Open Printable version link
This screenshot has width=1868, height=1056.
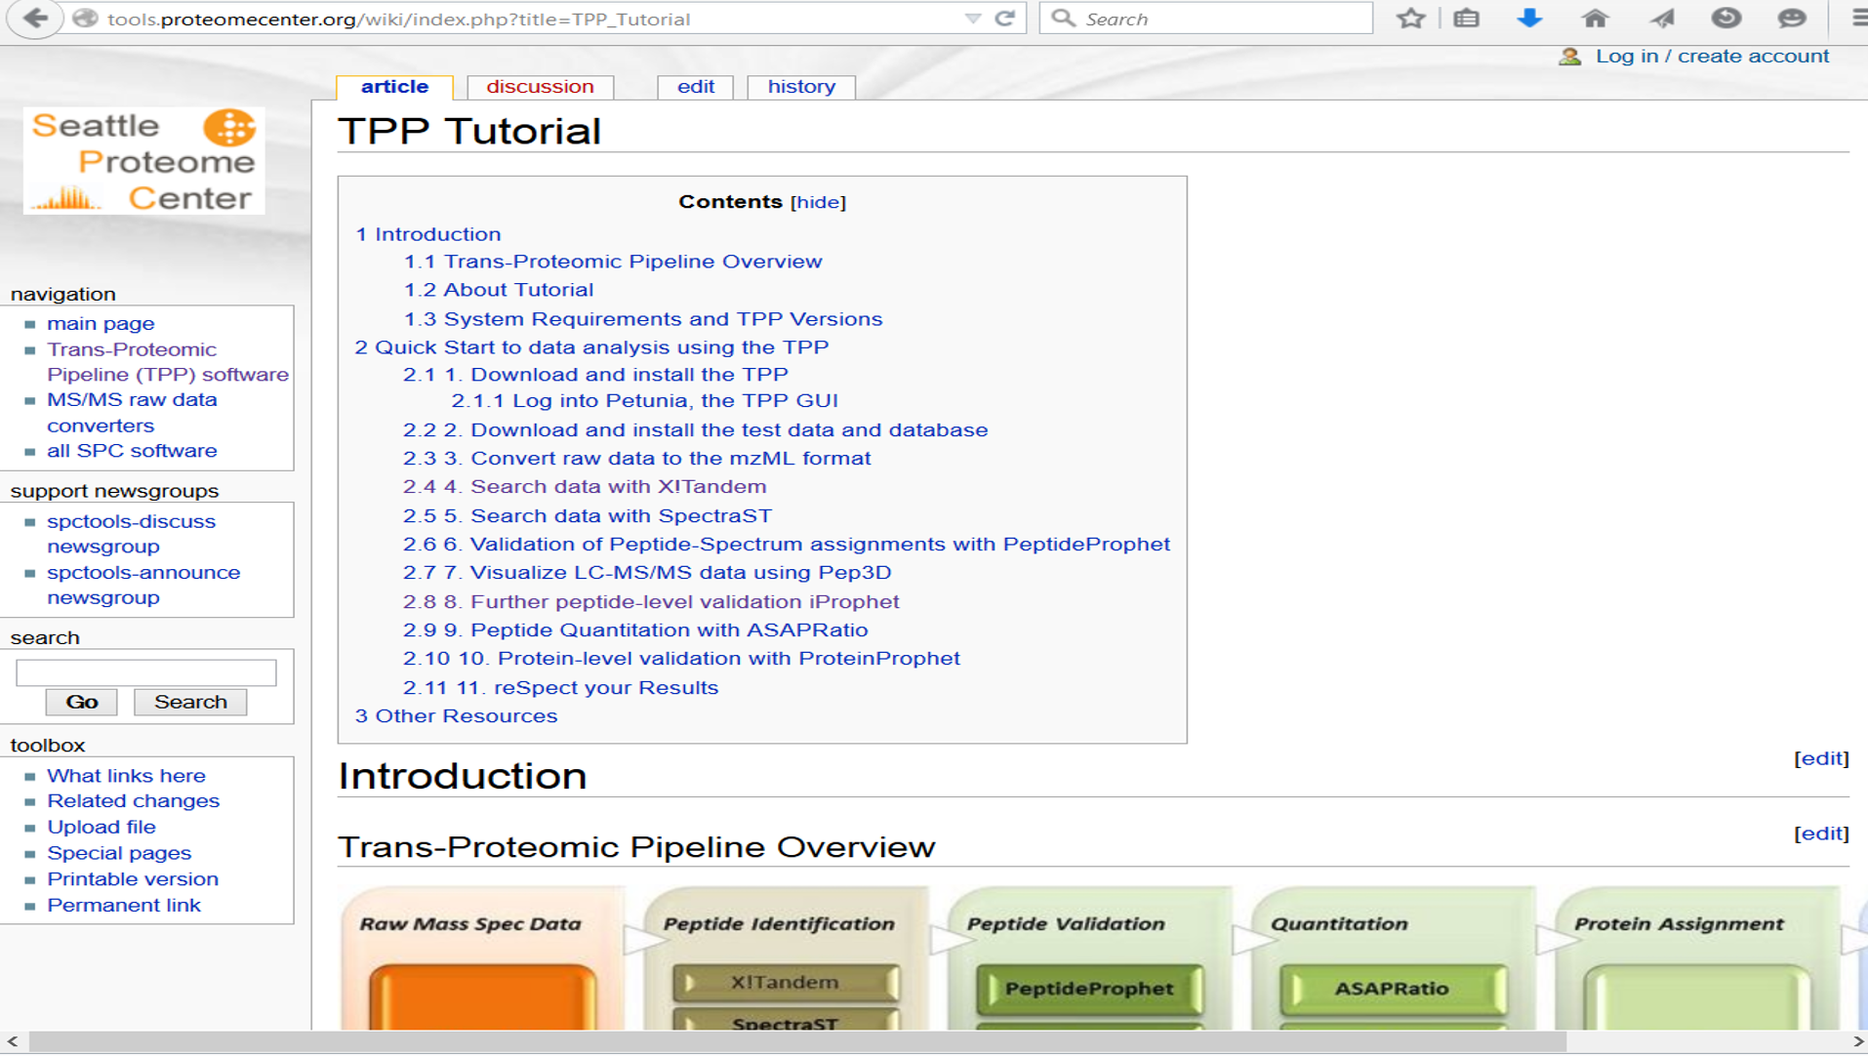coord(133,879)
